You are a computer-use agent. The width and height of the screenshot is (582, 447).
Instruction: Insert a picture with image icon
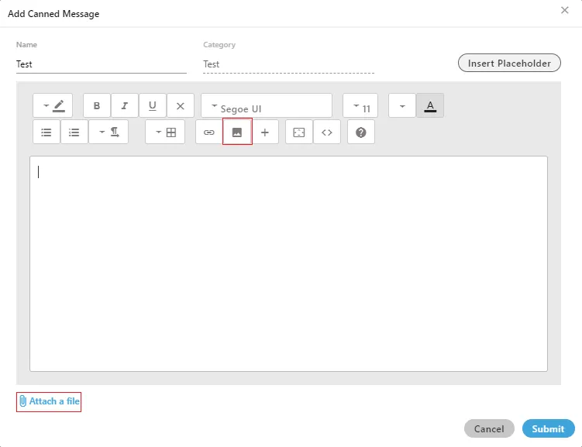pyautogui.click(x=237, y=132)
